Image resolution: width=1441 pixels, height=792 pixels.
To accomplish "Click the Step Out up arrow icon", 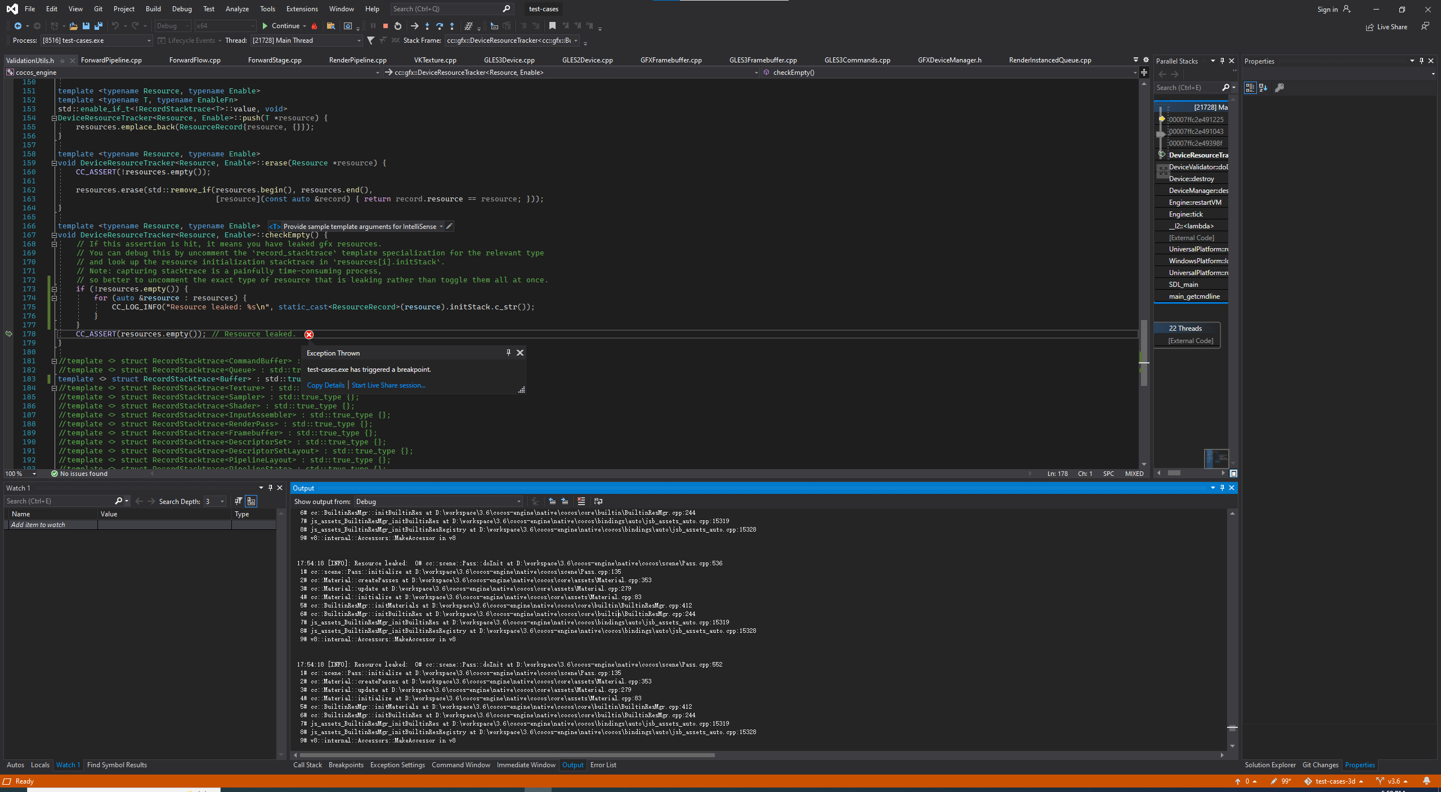I will point(452,26).
